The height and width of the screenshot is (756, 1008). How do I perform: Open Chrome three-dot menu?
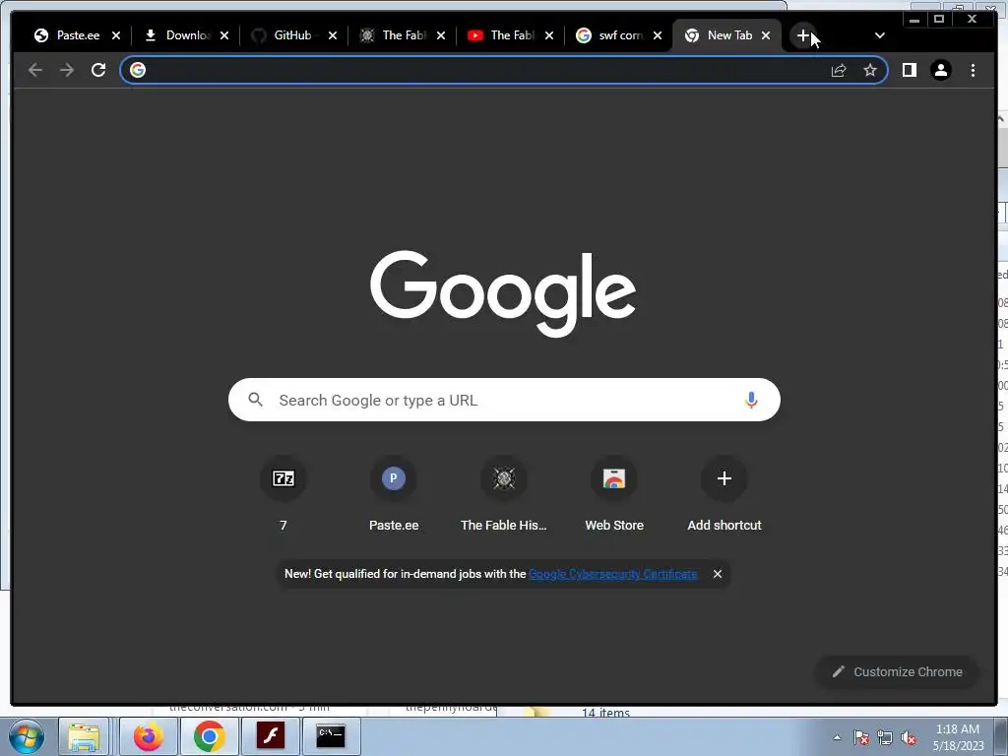point(973,70)
